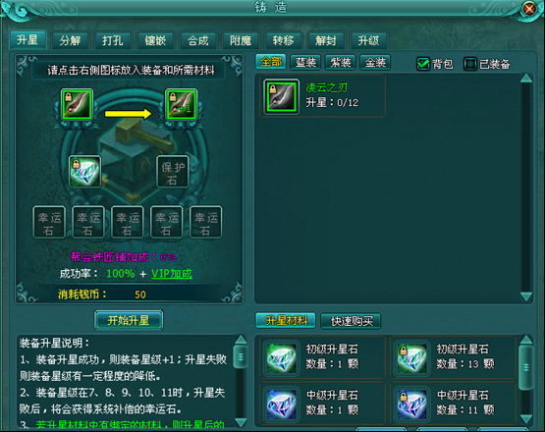Select the unbound 中级升星石 gem icon

tap(281, 404)
